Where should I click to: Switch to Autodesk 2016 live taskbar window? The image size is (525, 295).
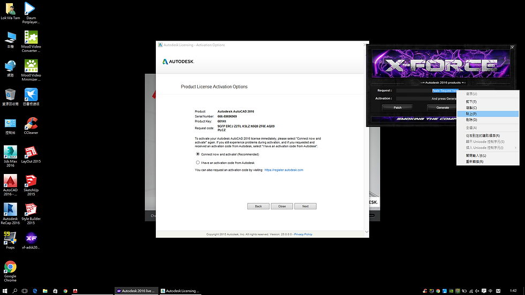tap(136, 291)
